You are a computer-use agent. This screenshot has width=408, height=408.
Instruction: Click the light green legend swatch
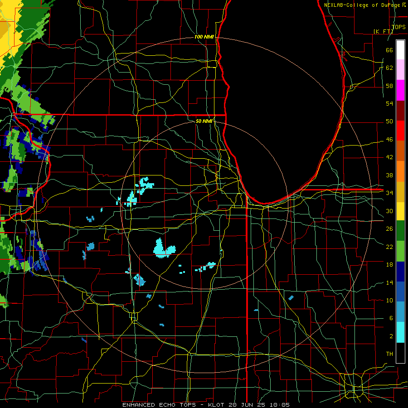coord(400,251)
